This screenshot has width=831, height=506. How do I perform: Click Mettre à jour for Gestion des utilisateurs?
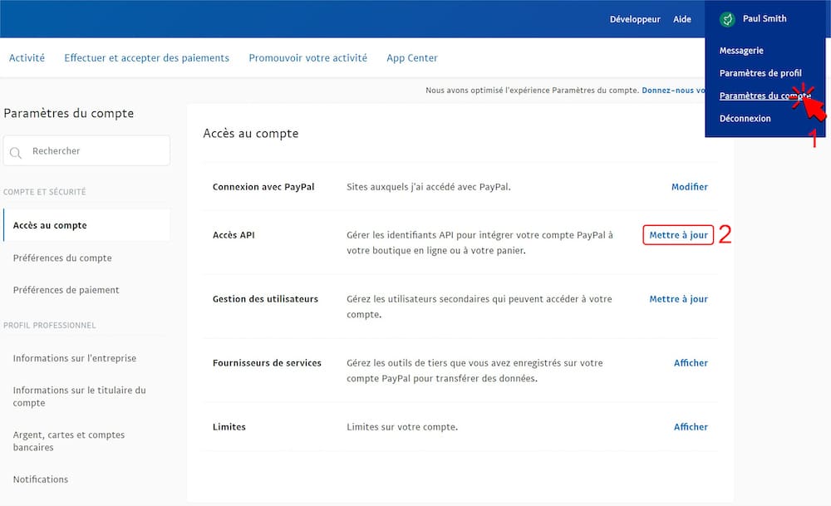pyautogui.click(x=678, y=299)
